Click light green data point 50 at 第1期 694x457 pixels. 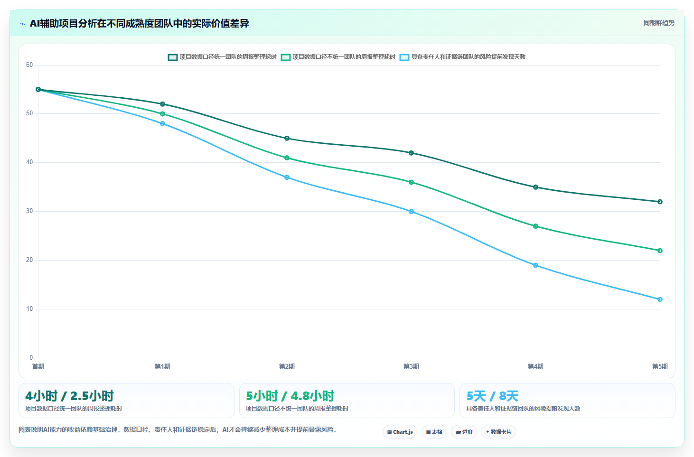click(163, 114)
